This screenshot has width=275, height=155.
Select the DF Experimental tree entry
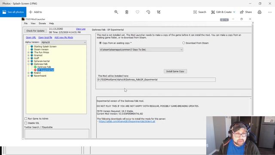pyautogui.click(x=46, y=70)
